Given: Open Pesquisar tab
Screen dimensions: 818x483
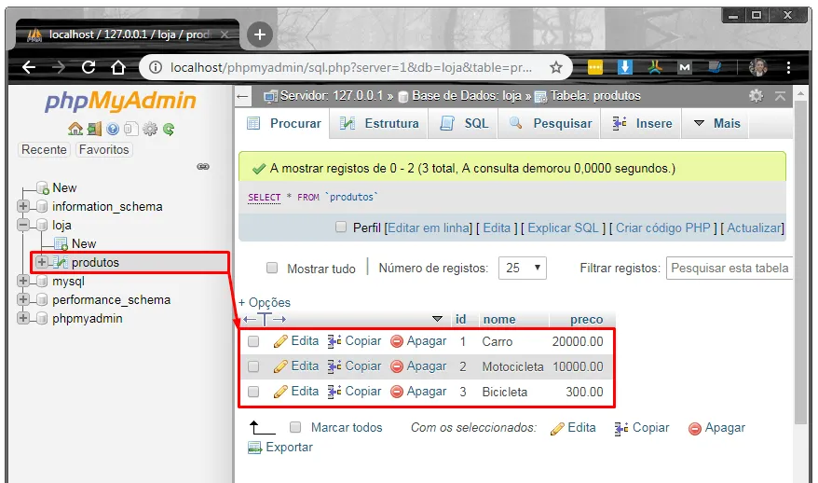Looking at the screenshot, I should (550, 124).
